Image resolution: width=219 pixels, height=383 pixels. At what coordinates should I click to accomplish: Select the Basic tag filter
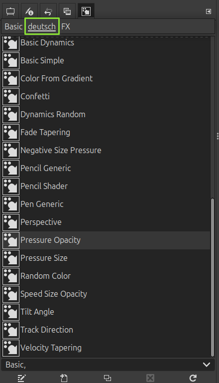coord(13,26)
